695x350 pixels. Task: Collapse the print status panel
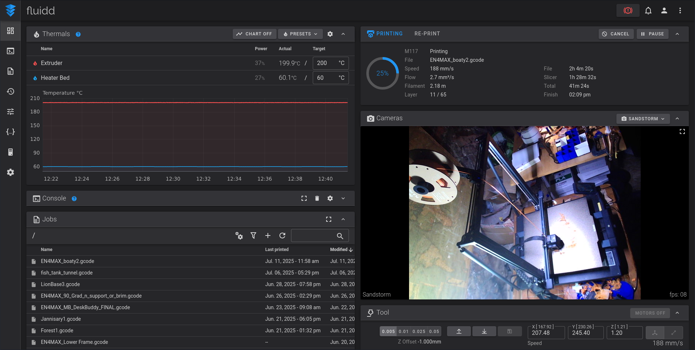coord(677,34)
